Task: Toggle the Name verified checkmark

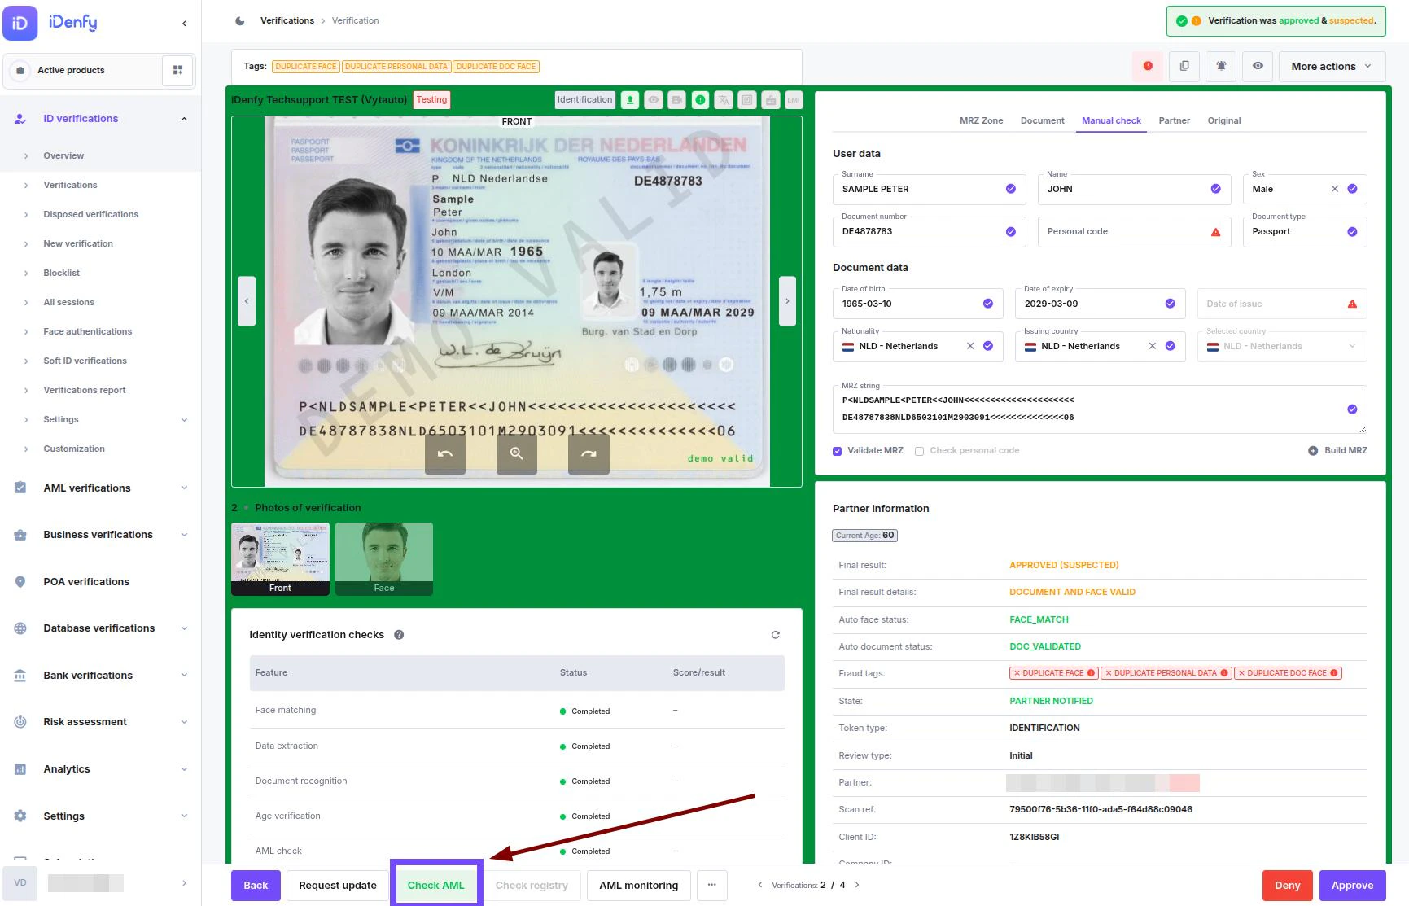Action: pyautogui.click(x=1216, y=189)
